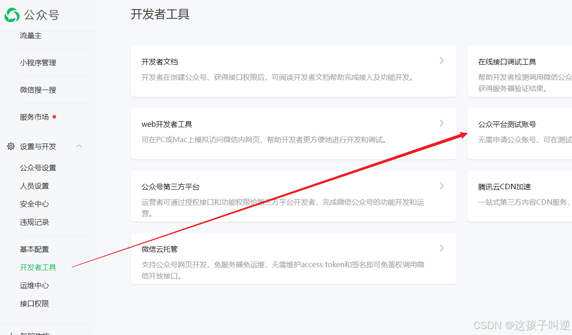The height and width of the screenshot is (335, 572).
Task: Click the web开发者工具 card title
Action: tap(167, 124)
